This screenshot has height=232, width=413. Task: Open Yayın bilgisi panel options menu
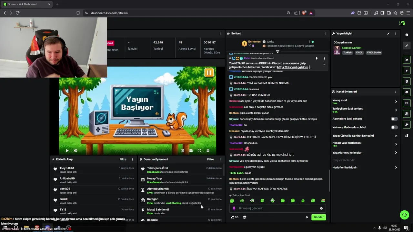[x=395, y=34]
